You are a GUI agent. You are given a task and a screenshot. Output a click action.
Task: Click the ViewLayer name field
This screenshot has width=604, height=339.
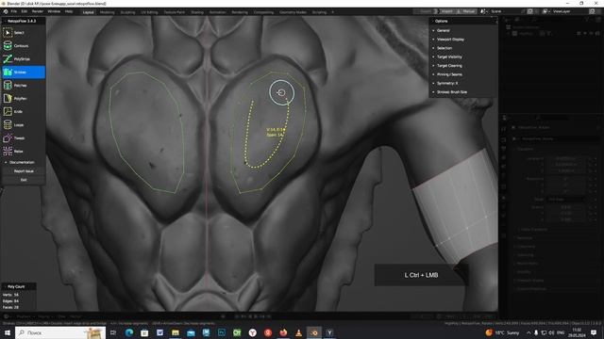tap(569, 11)
